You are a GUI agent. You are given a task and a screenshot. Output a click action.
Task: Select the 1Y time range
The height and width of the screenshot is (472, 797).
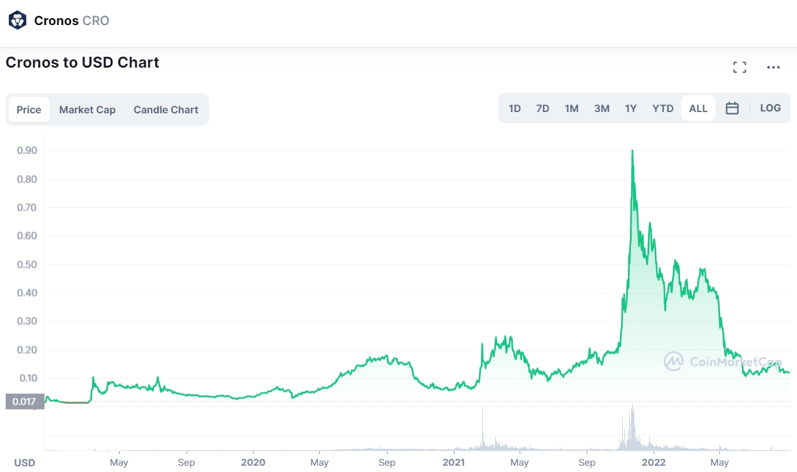click(x=631, y=108)
